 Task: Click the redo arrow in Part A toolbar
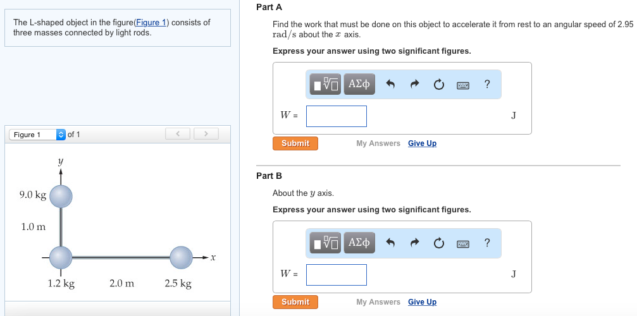point(414,84)
